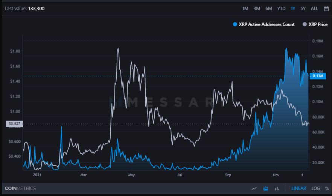Select the 6M time range
The image size is (332, 196).
(269, 8)
